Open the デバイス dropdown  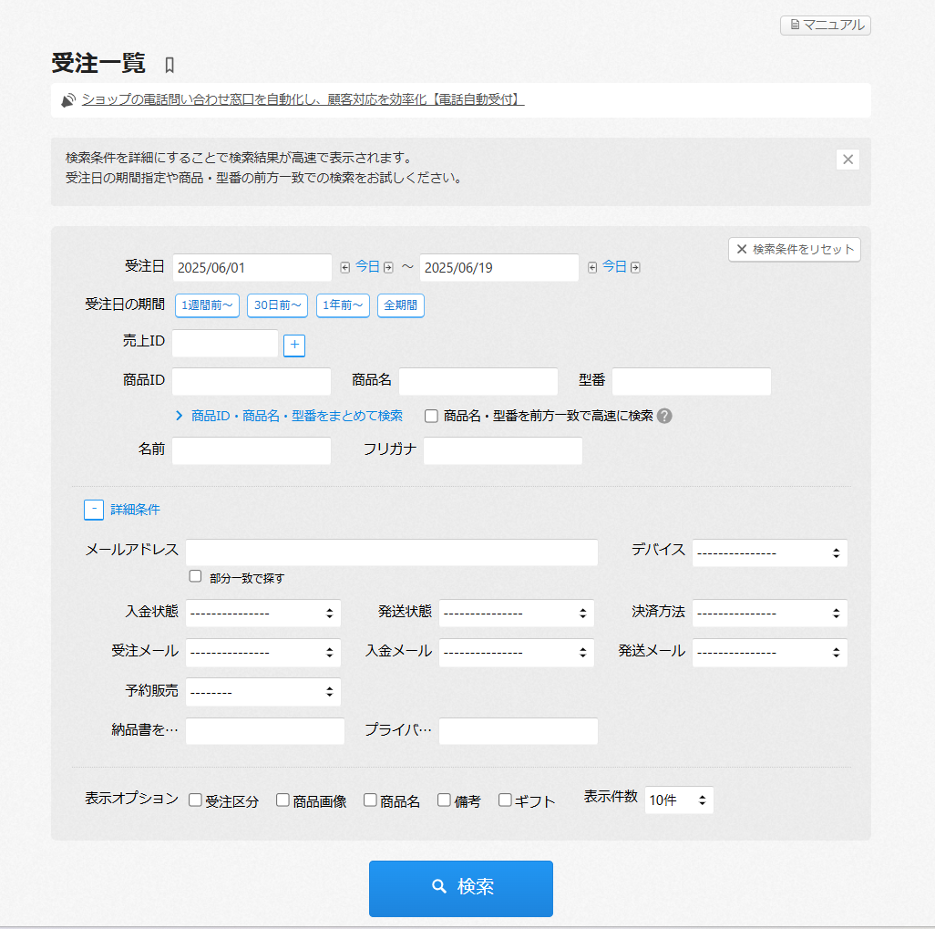pyautogui.click(x=769, y=552)
